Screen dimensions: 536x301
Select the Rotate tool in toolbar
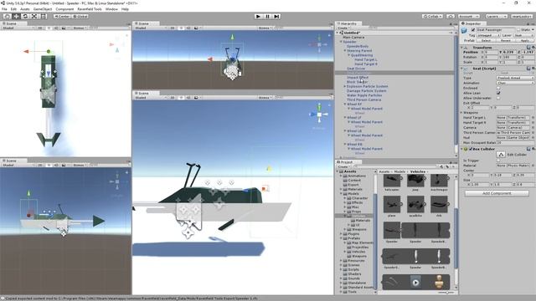pyautogui.click(x=25, y=17)
